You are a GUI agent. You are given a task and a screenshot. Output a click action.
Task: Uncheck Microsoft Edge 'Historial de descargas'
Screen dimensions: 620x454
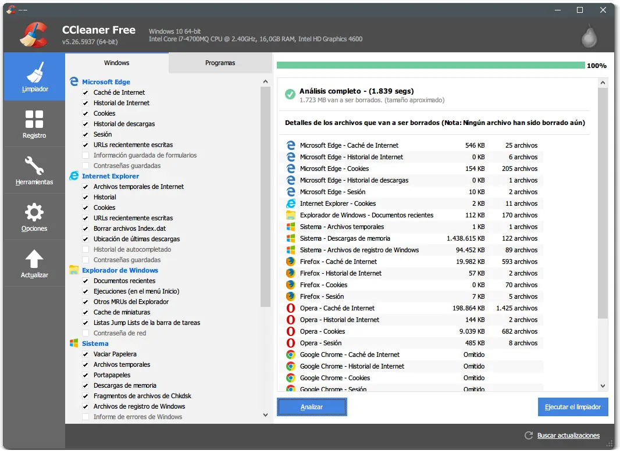coord(85,124)
